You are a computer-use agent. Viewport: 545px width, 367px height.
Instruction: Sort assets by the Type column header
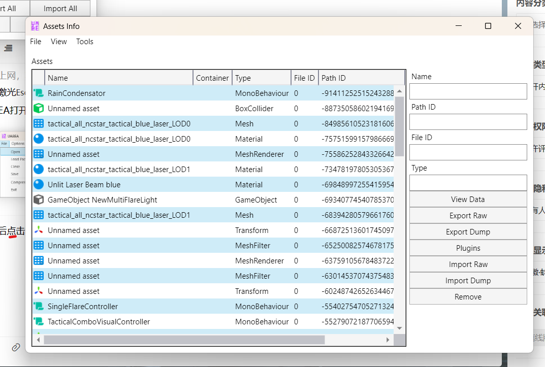261,78
